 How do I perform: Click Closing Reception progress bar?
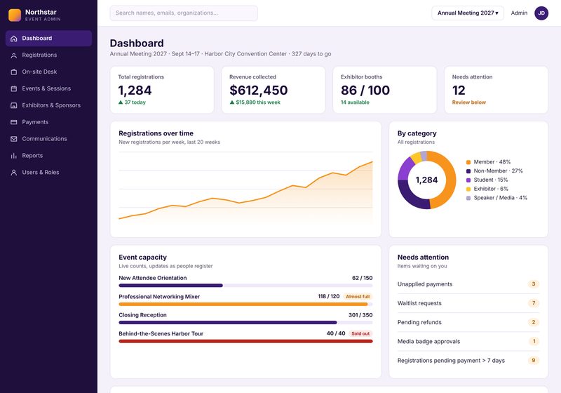tap(245, 323)
